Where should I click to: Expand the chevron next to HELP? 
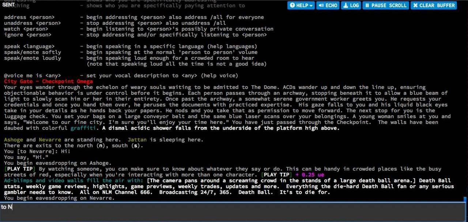[310, 5]
